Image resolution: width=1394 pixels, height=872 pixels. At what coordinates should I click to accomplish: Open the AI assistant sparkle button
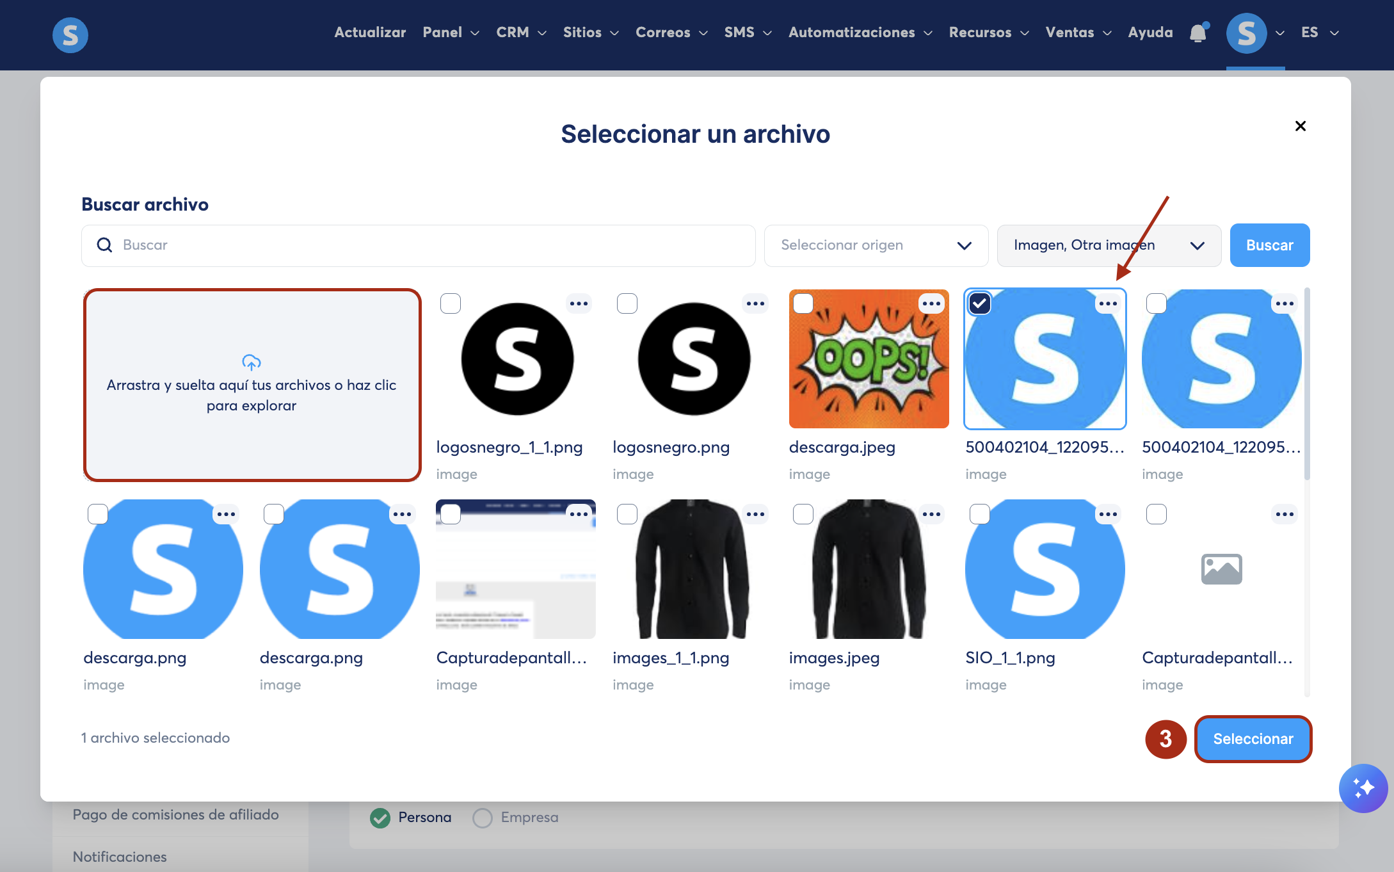click(x=1363, y=788)
